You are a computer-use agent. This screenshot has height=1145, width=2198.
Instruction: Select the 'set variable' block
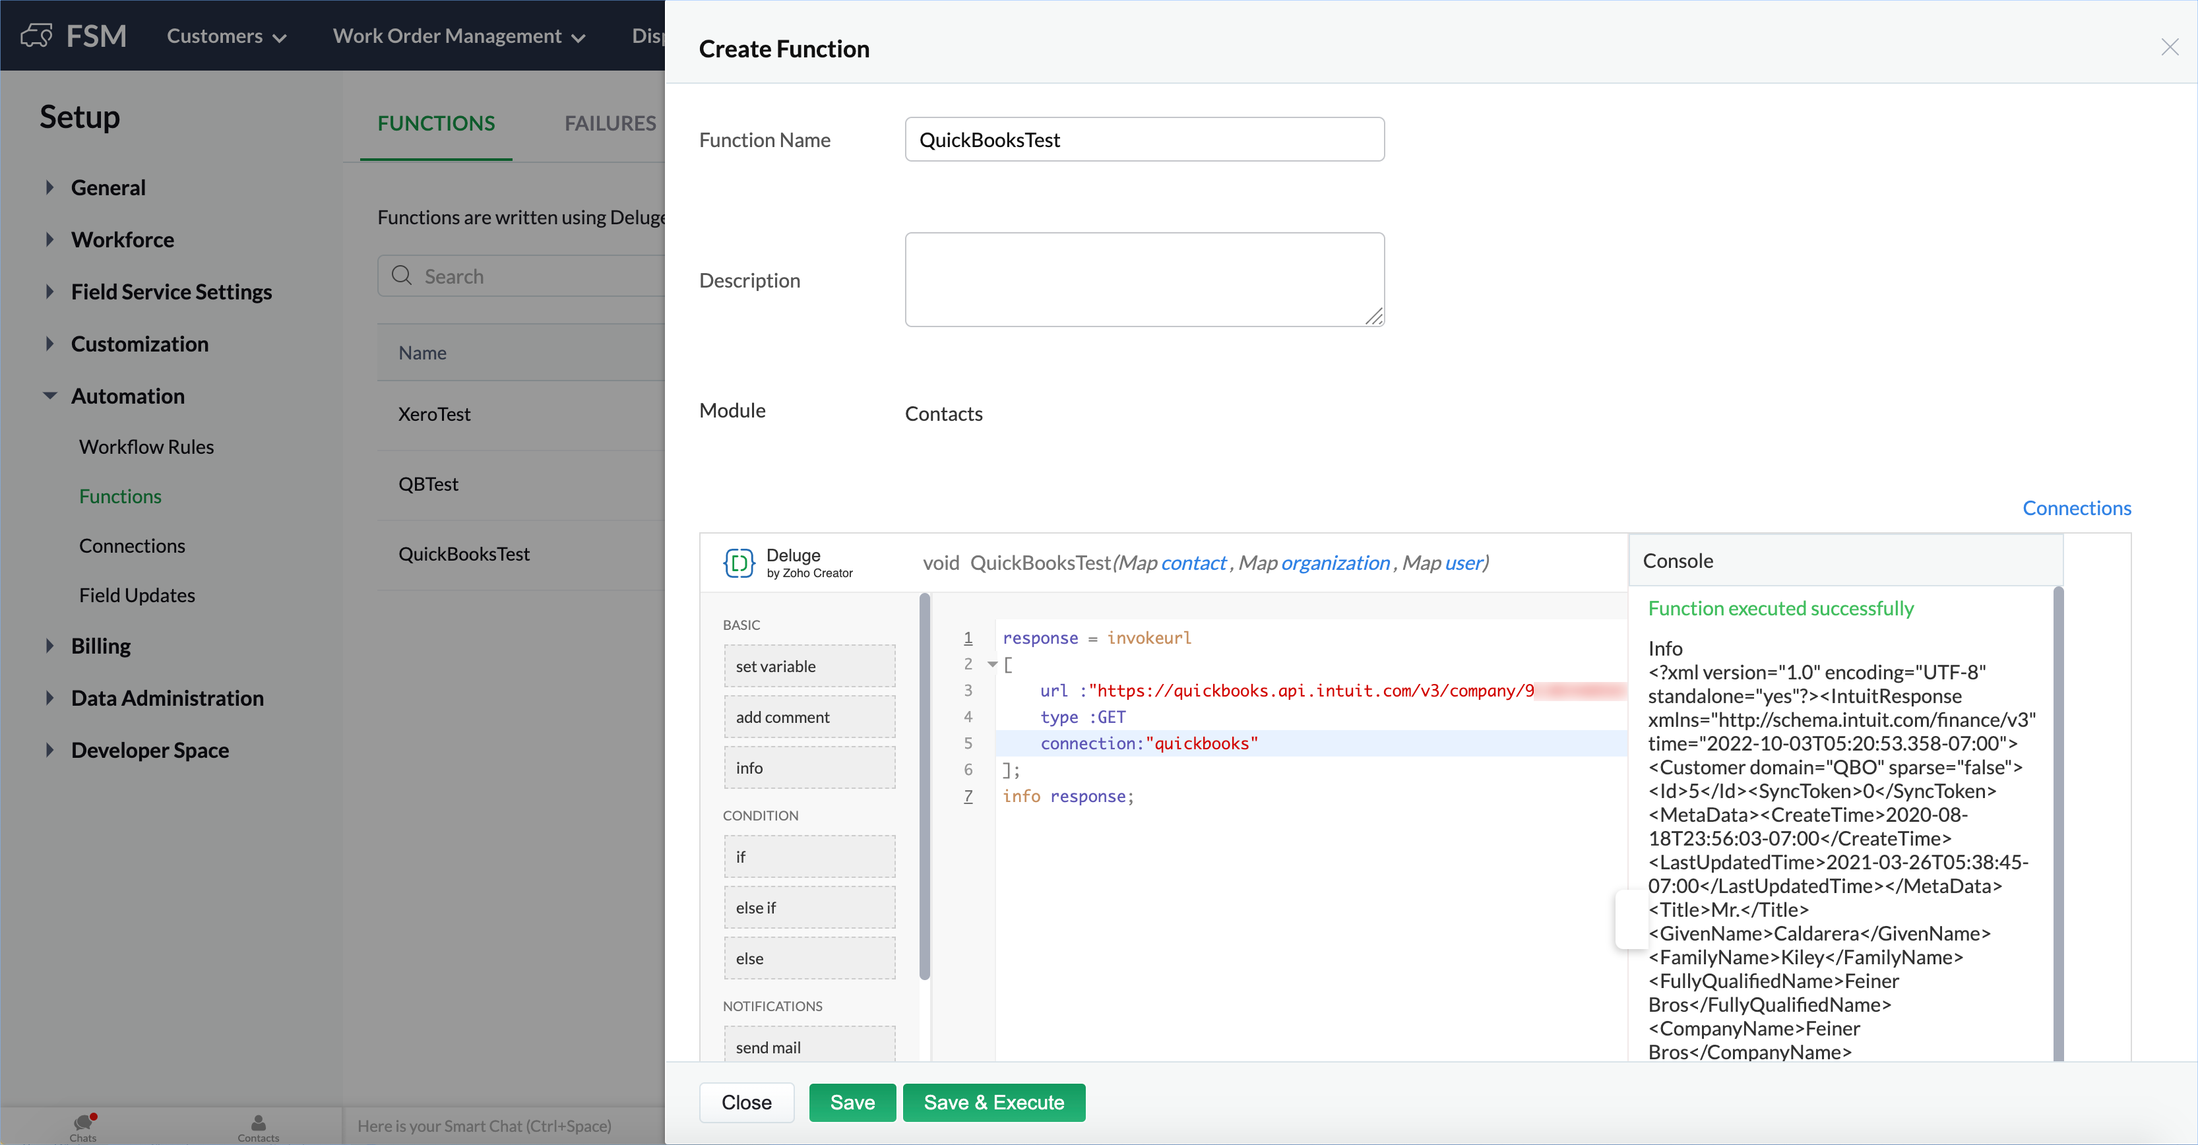pos(809,666)
